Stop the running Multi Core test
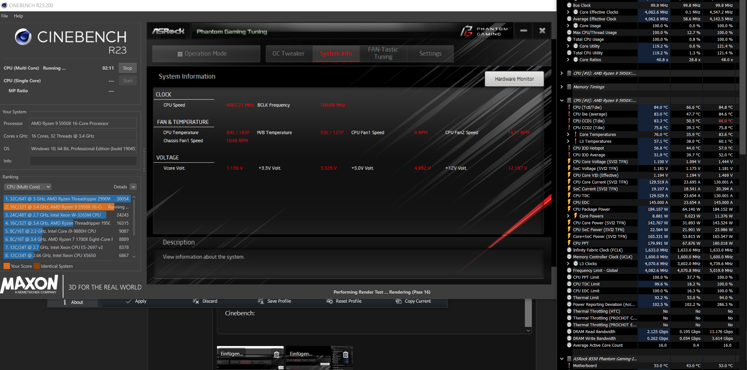This screenshot has width=747, height=370. pyautogui.click(x=127, y=68)
